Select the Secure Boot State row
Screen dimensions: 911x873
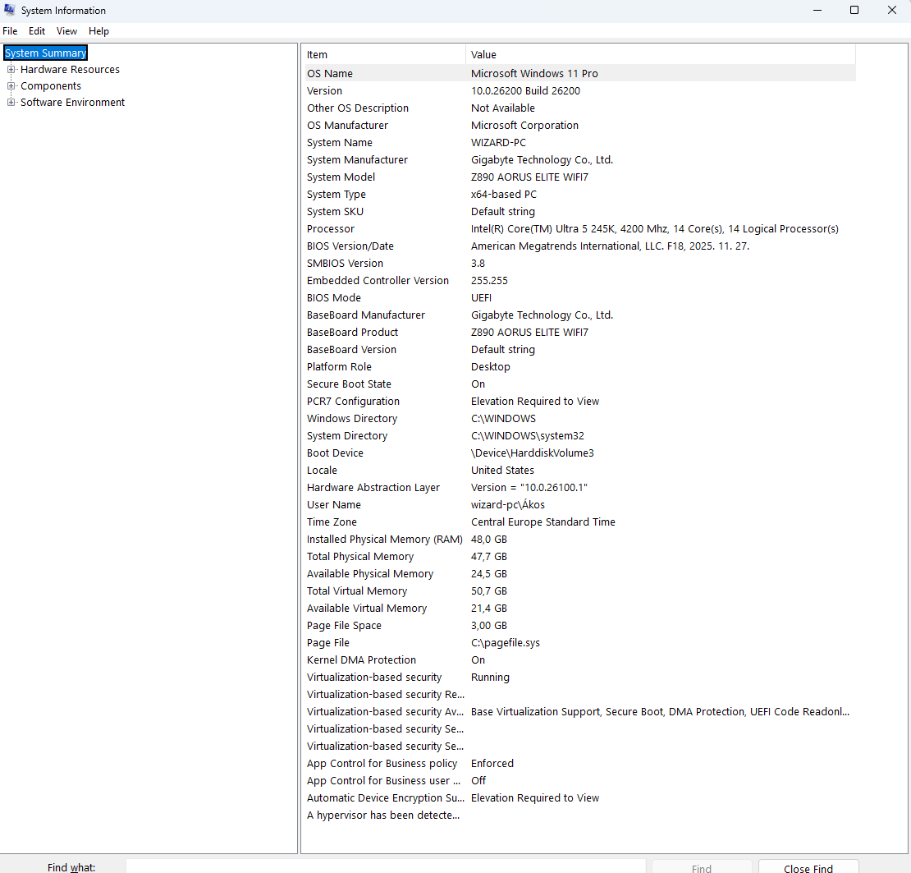click(x=579, y=384)
